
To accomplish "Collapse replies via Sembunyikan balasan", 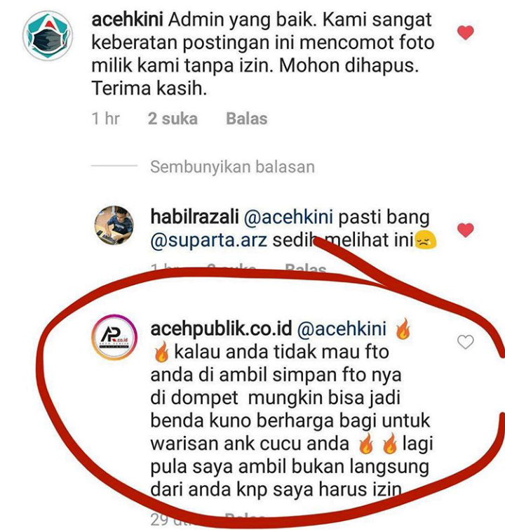I will pos(232,167).
